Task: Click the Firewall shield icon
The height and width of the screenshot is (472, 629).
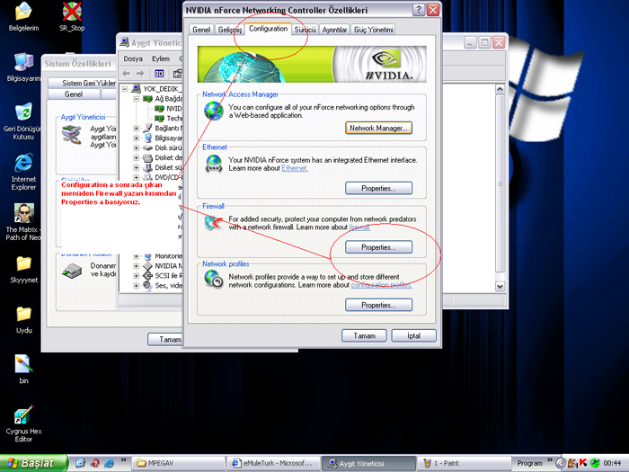Action: click(214, 222)
